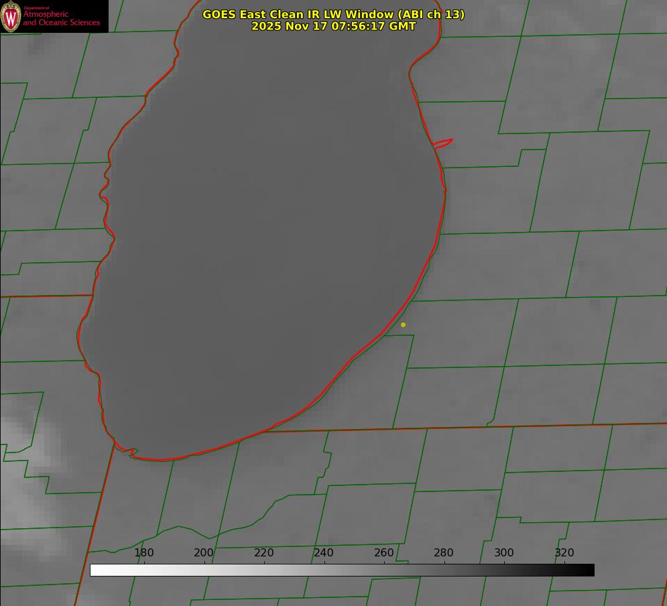Click the 200 colorbar label
667x606 pixels.
click(204, 552)
